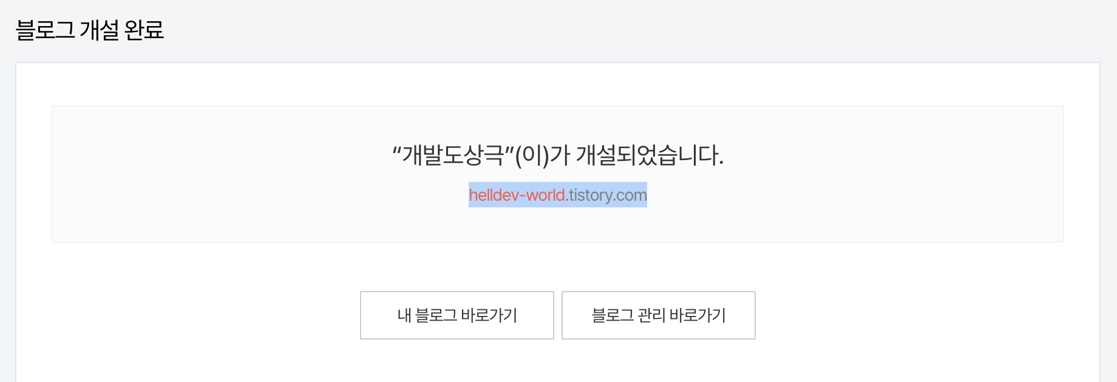This screenshot has width=1117, height=382.
Task: Click the com ending of the address
Action: click(631, 196)
